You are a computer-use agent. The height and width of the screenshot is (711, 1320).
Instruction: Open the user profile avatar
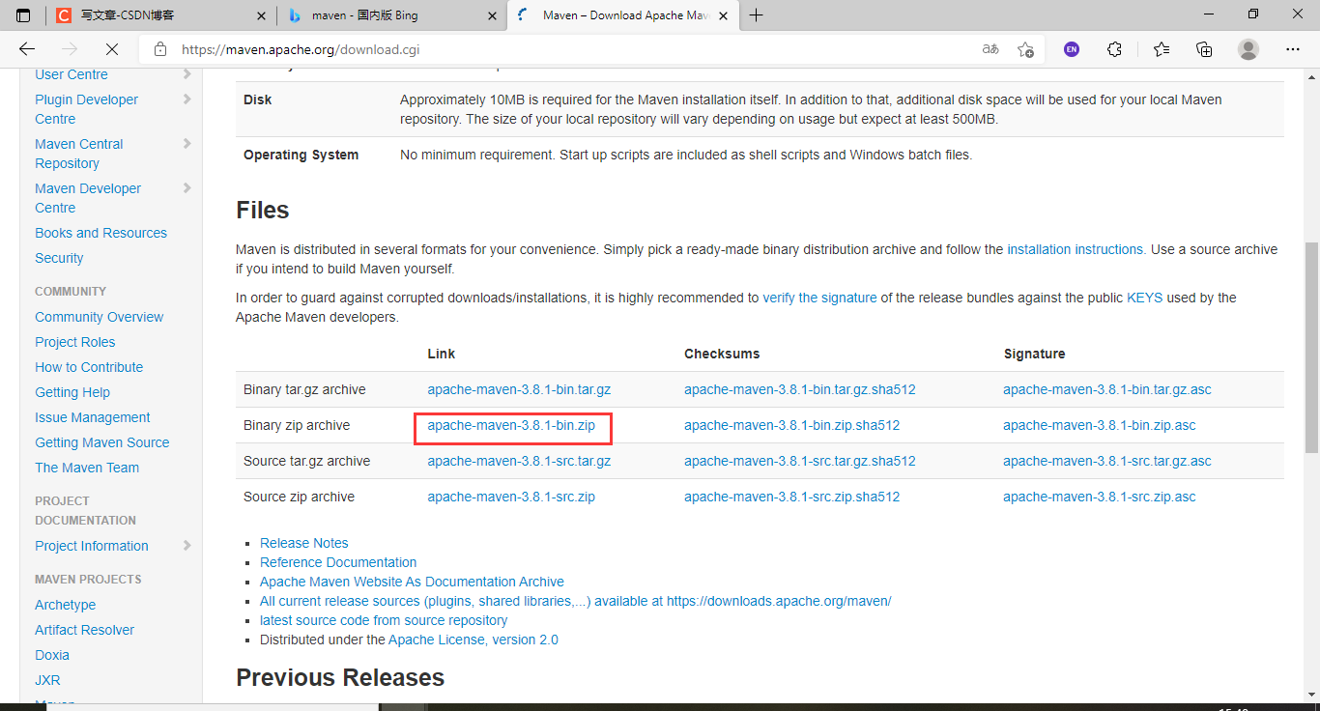coord(1248,49)
